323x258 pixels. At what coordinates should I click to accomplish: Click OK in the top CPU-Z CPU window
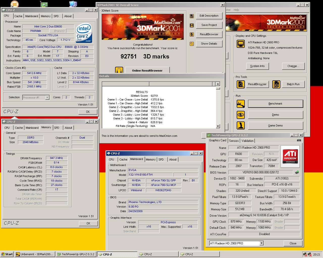tap(88, 112)
